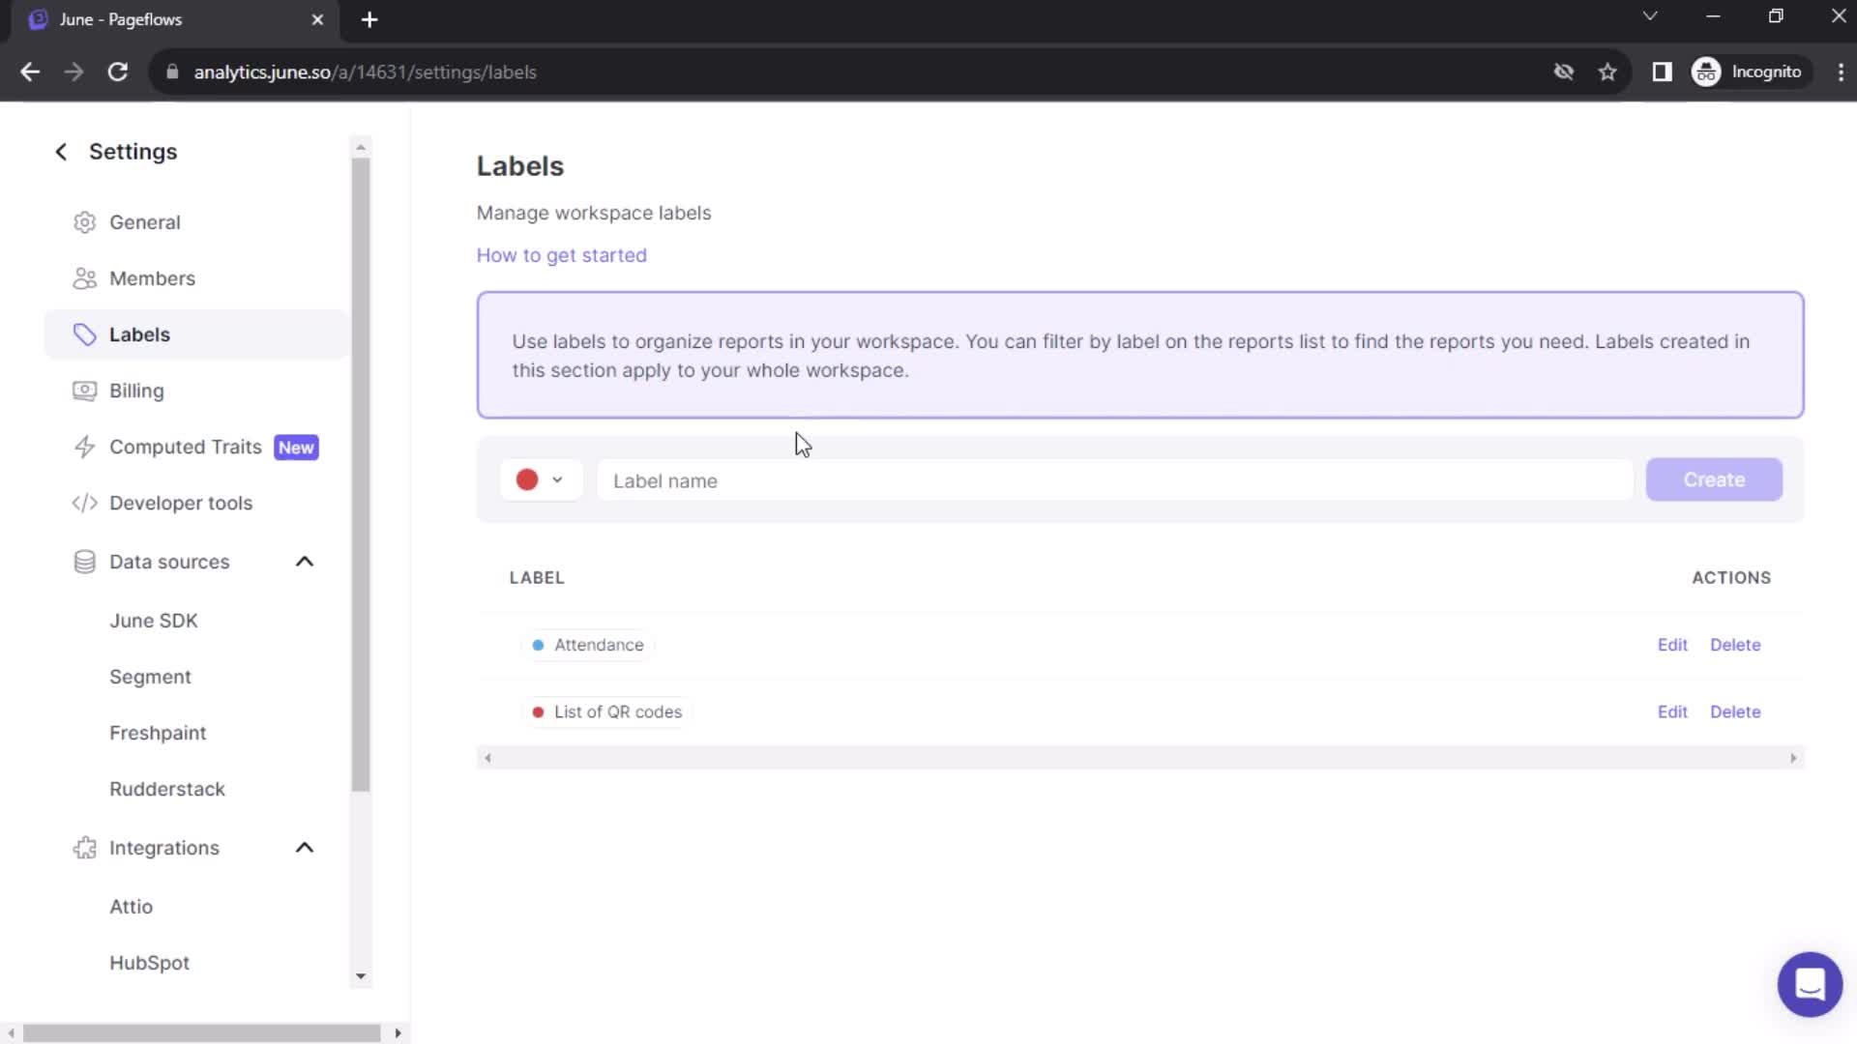1857x1044 pixels.
Task: Click the General settings icon
Action: tap(85, 221)
